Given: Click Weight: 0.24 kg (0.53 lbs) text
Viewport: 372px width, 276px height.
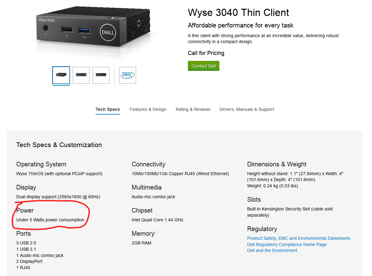Looking at the screenshot, I should 272,186.
